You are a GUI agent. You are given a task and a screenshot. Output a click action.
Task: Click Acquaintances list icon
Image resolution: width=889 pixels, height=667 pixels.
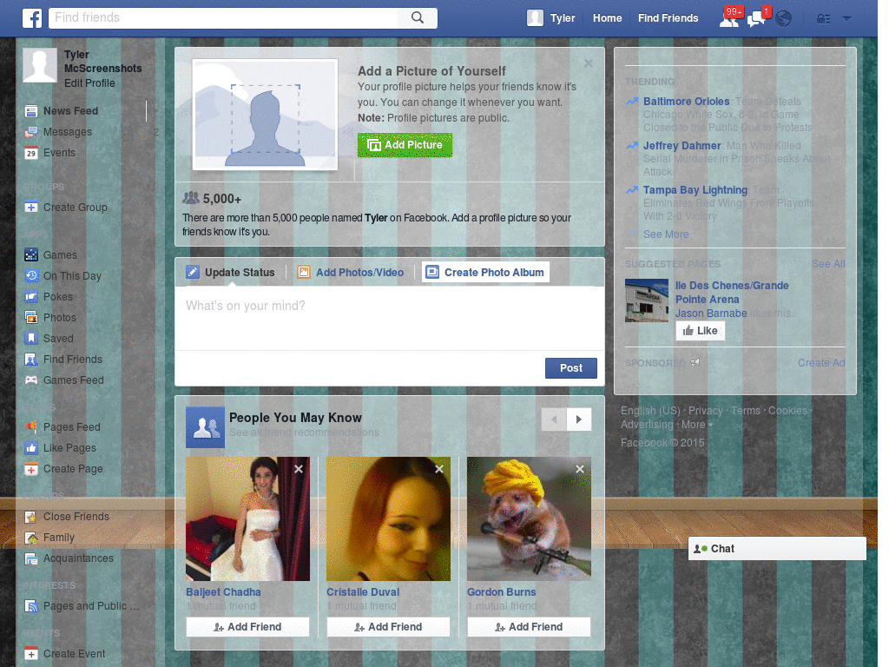31,558
